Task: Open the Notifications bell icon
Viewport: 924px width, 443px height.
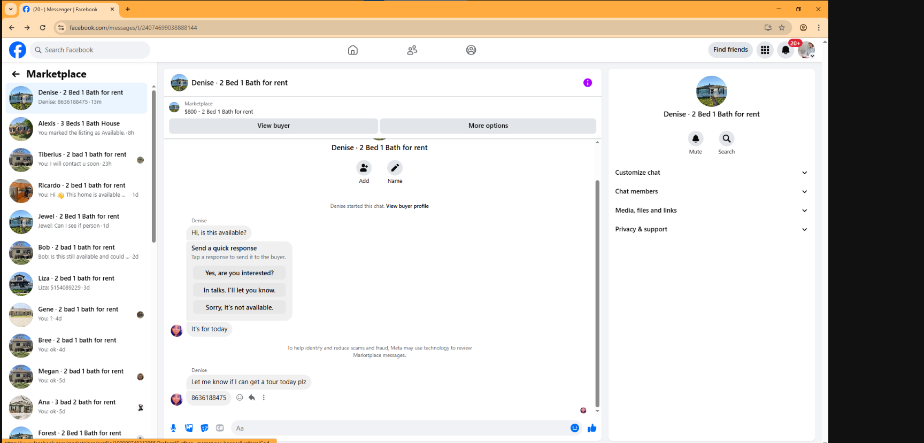Action: tap(786, 50)
